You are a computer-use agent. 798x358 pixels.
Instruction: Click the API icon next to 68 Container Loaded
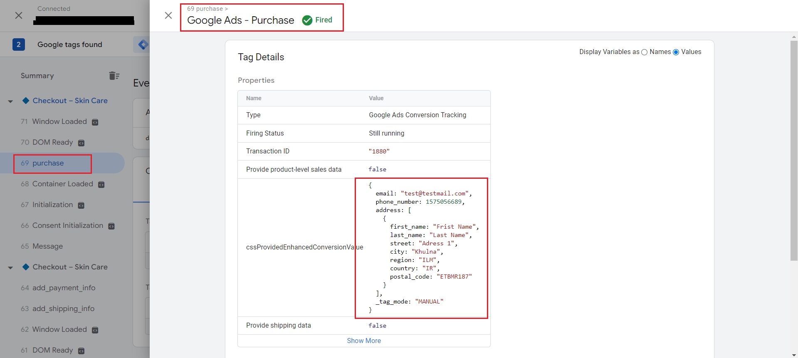(x=101, y=185)
